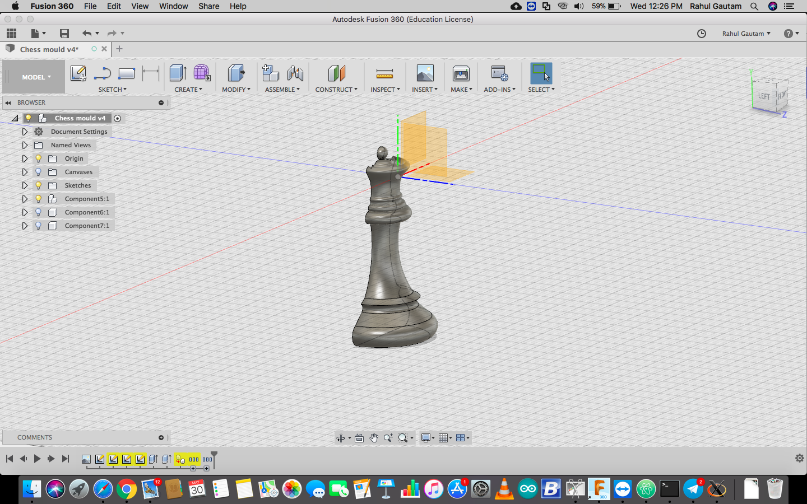Click the 3D Print Make icon
This screenshot has width=807, height=504.
pos(461,73)
